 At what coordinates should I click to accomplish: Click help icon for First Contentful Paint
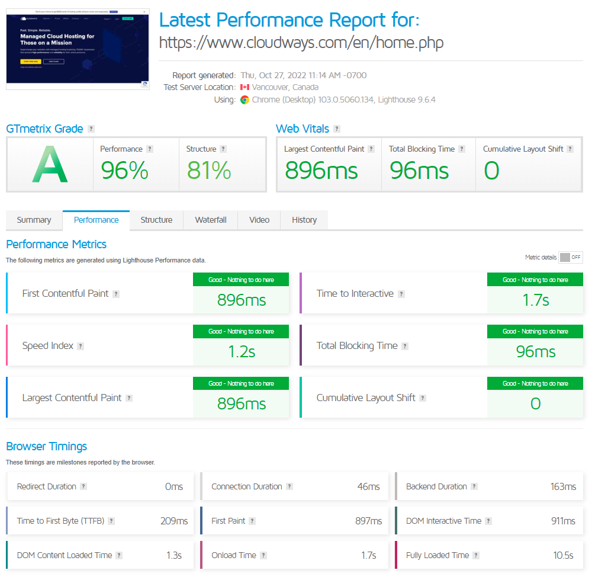point(116,294)
